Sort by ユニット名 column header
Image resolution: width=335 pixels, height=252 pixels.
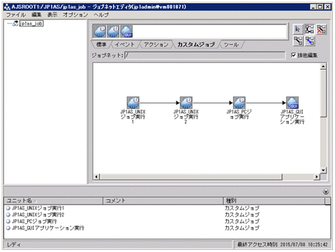click(x=54, y=200)
